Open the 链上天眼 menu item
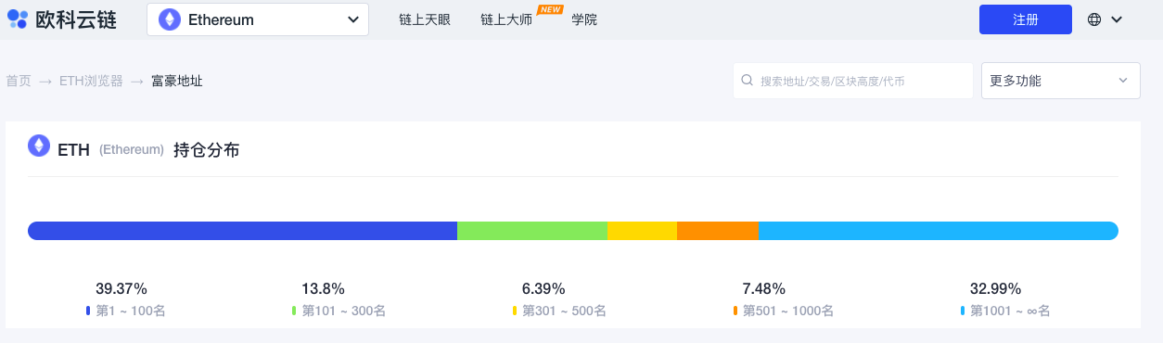 coord(424,19)
